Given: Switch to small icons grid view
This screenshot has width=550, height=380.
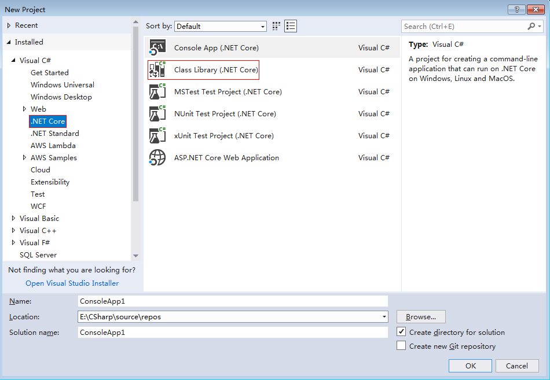Looking at the screenshot, I should tap(276, 26).
